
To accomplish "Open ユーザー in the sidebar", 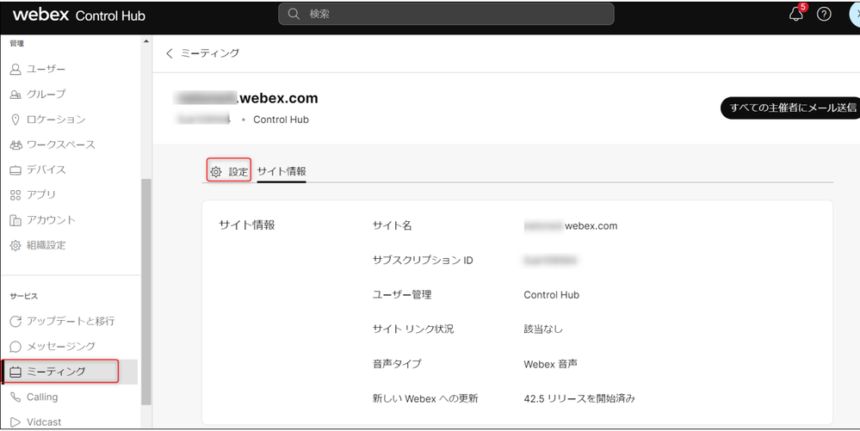I will pyautogui.click(x=46, y=69).
